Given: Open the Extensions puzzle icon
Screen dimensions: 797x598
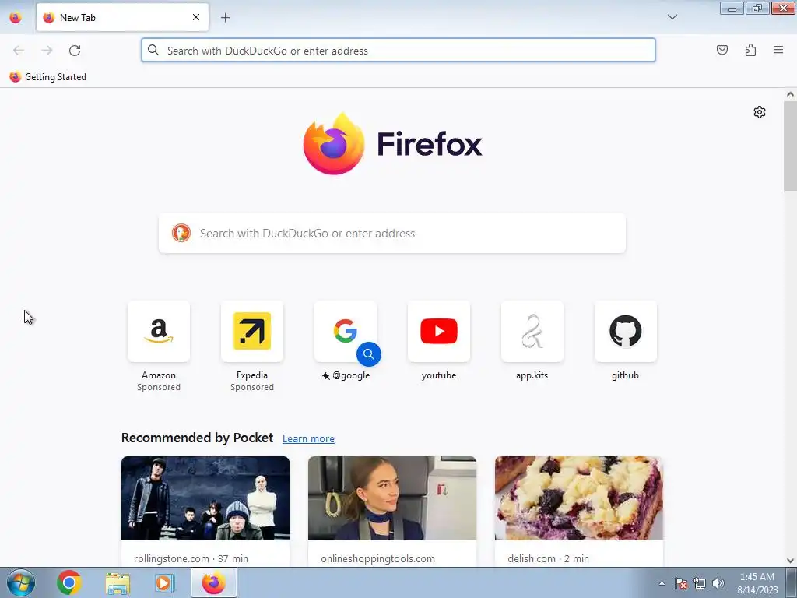Looking at the screenshot, I should (750, 50).
